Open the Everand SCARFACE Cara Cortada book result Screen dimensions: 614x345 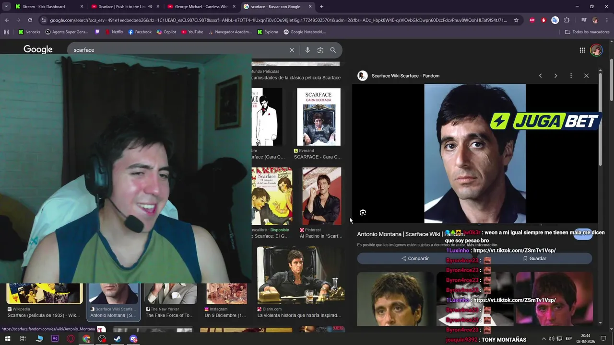[x=319, y=124]
